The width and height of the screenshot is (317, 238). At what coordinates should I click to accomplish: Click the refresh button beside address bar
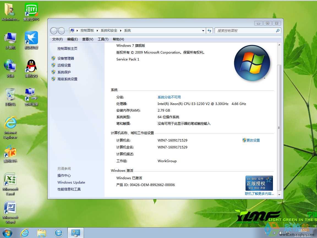[210, 31]
